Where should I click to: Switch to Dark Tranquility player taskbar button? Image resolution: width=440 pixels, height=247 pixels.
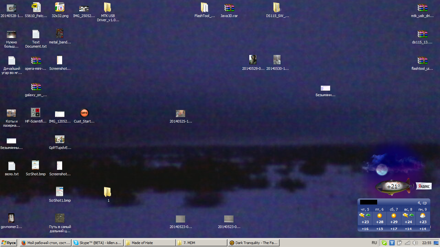tap(254, 243)
